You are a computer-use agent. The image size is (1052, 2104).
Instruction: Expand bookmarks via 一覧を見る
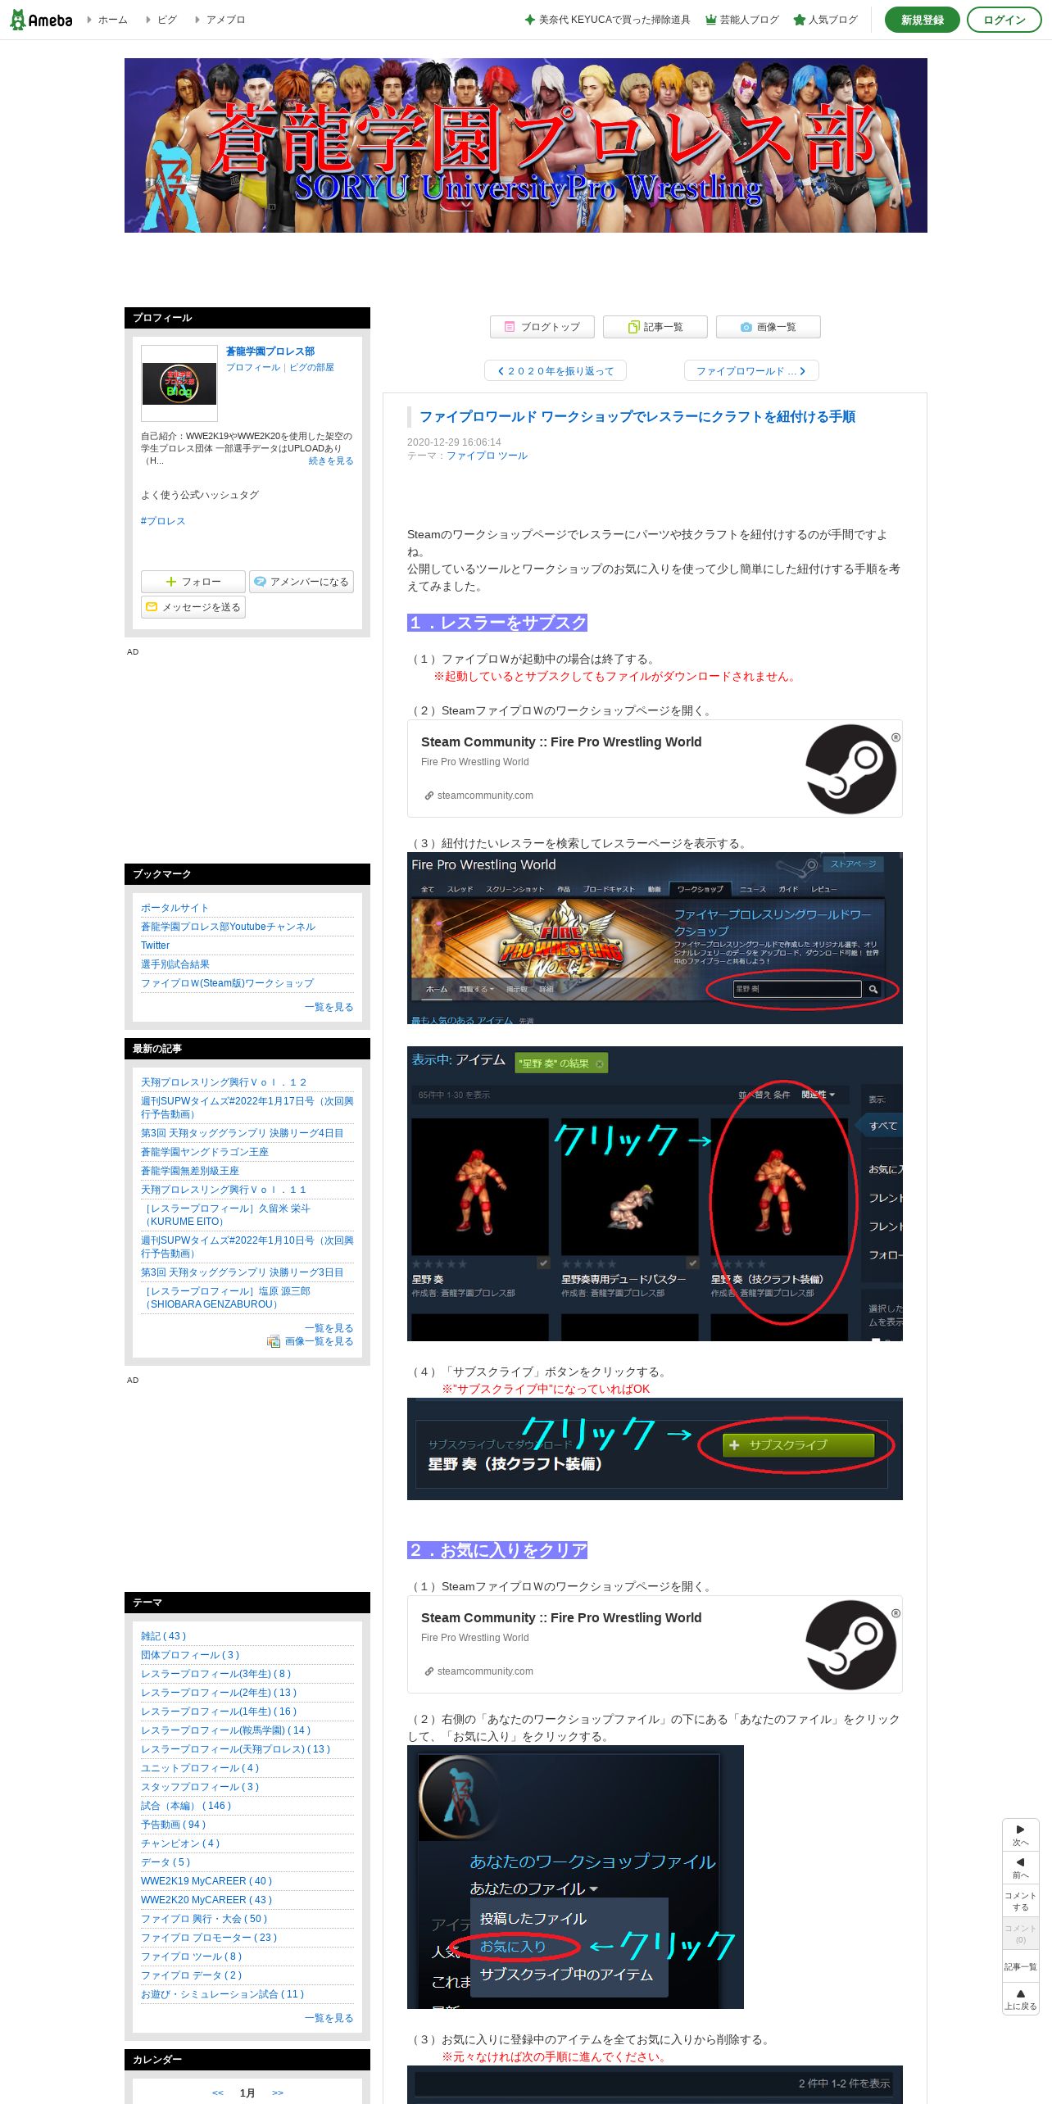[x=329, y=1007]
